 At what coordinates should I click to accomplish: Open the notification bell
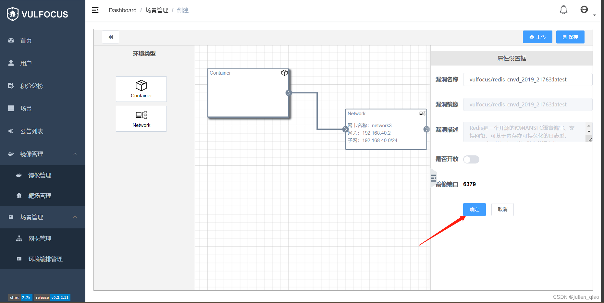(563, 10)
